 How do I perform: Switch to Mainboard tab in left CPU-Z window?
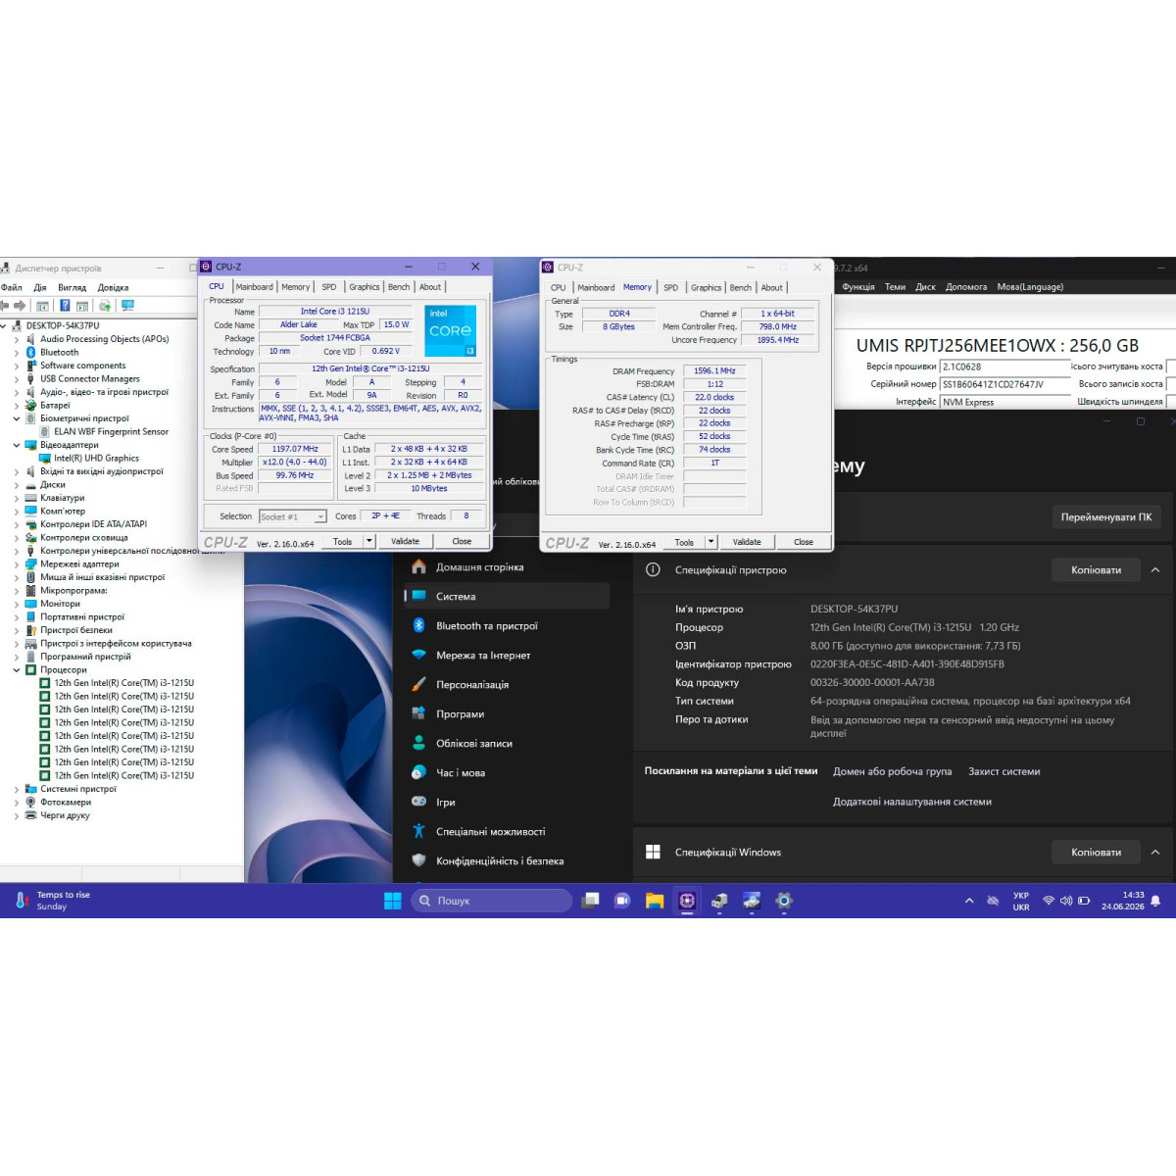point(254,286)
